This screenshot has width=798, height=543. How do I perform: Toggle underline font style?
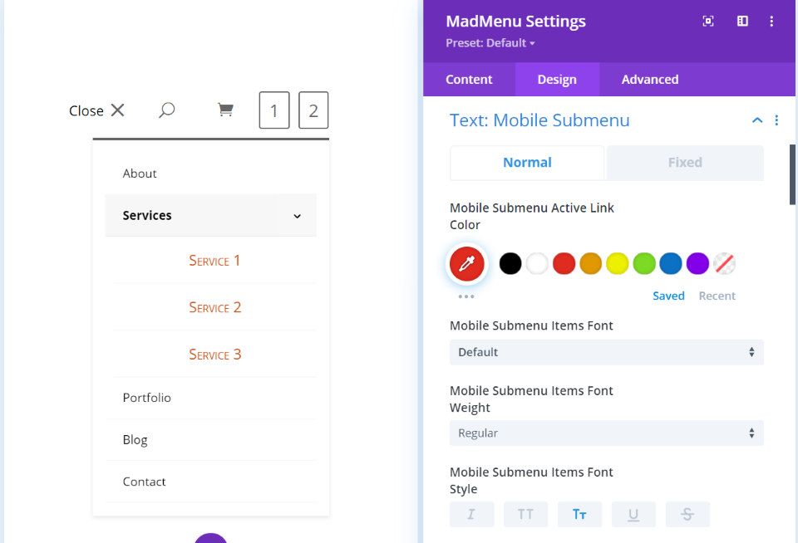pos(633,514)
